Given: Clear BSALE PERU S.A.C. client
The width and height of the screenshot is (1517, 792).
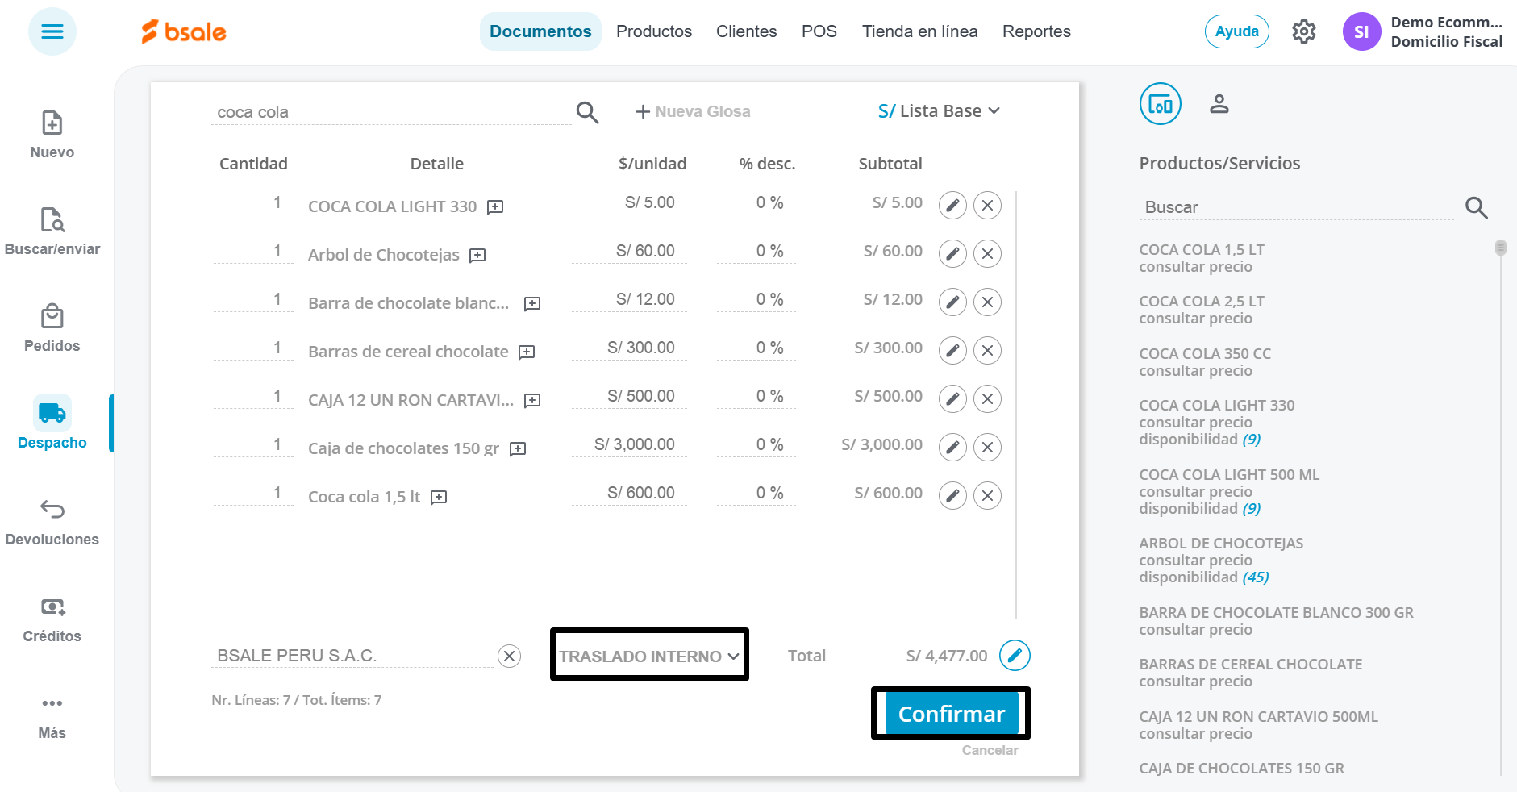Looking at the screenshot, I should 509,656.
